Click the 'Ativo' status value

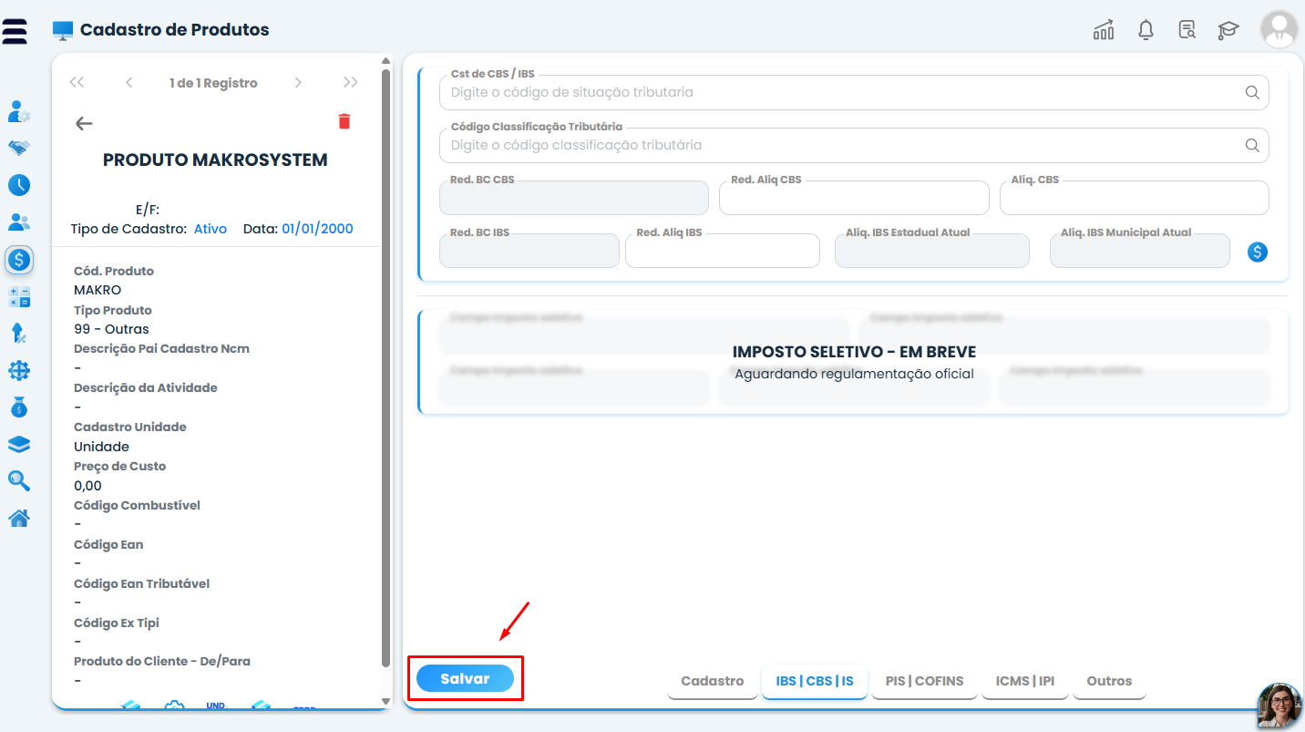(211, 229)
